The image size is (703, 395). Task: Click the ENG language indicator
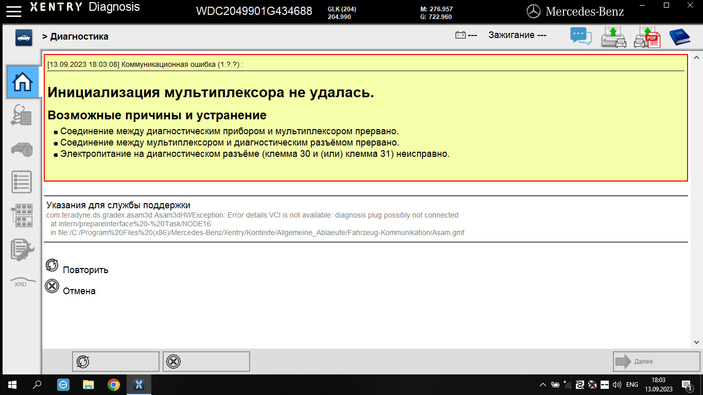pos(632,384)
